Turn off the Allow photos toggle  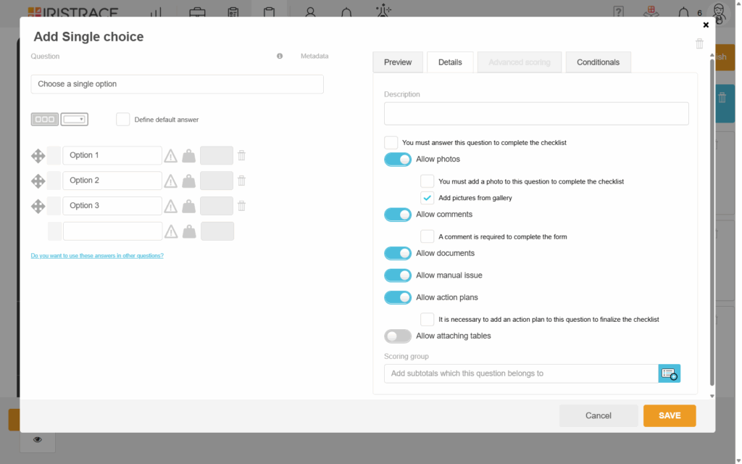pyautogui.click(x=398, y=159)
